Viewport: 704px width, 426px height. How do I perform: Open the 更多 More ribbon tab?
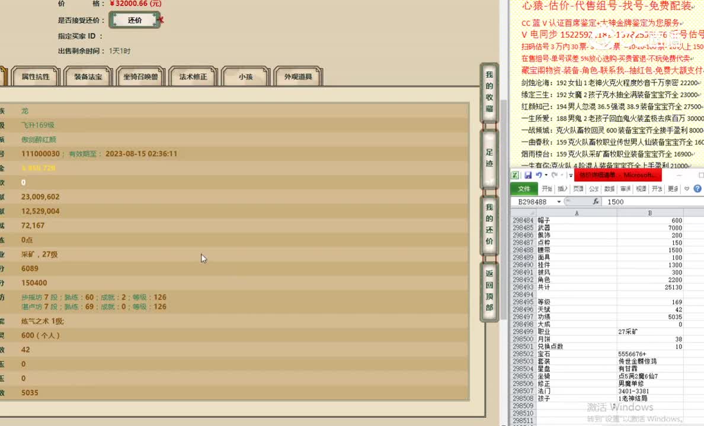(x=673, y=189)
